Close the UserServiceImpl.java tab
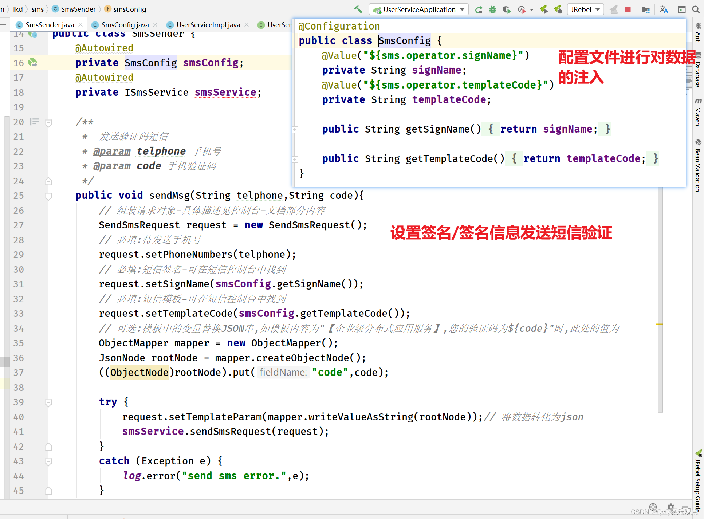The height and width of the screenshot is (519, 704). pyautogui.click(x=247, y=25)
